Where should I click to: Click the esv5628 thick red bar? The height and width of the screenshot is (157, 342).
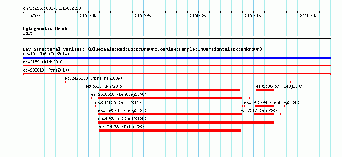tap(169, 90)
